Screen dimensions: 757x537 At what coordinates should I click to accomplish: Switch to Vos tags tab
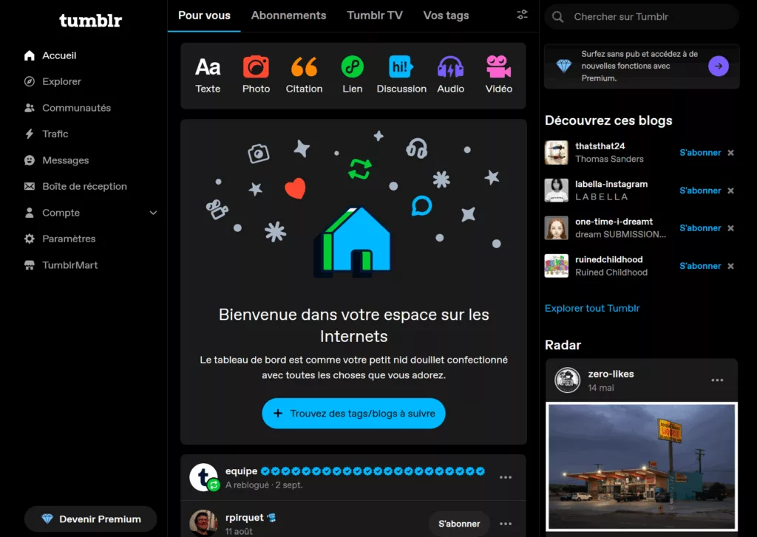(446, 16)
